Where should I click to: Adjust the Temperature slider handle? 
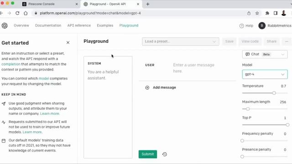274,93
